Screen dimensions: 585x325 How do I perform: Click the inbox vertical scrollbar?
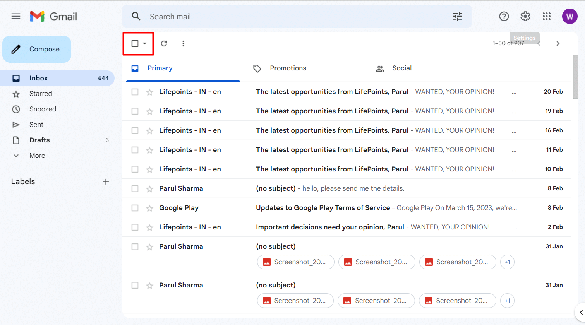click(x=576, y=77)
